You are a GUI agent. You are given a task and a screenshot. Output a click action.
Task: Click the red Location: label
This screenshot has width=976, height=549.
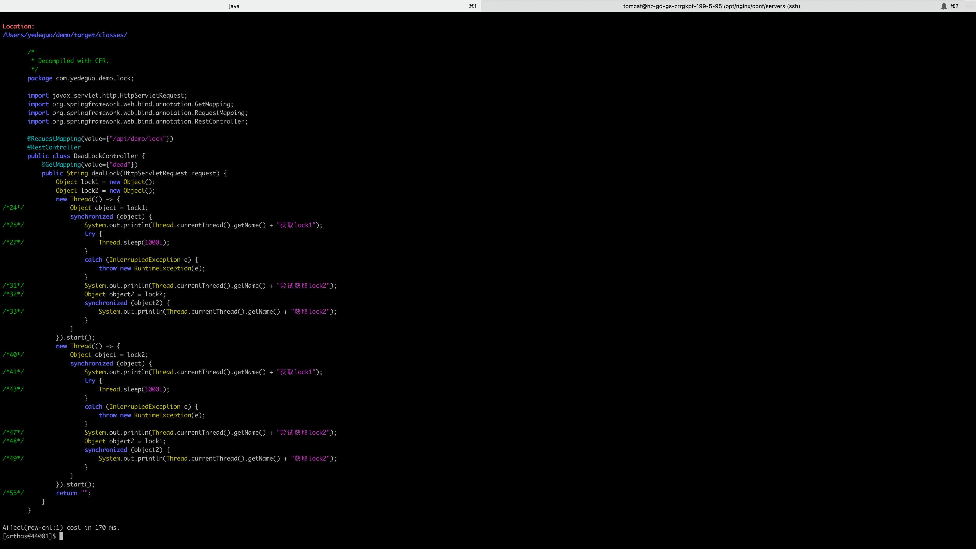(x=18, y=26)
